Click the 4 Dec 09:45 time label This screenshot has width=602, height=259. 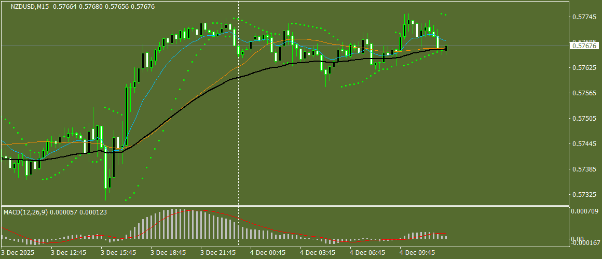tap(417, 253)
